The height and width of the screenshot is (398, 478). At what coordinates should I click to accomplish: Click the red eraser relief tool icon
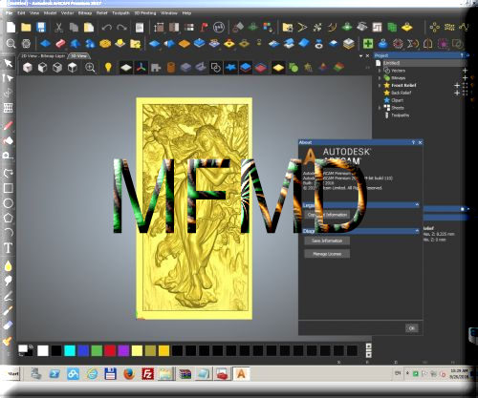click(x=60, y=43)
